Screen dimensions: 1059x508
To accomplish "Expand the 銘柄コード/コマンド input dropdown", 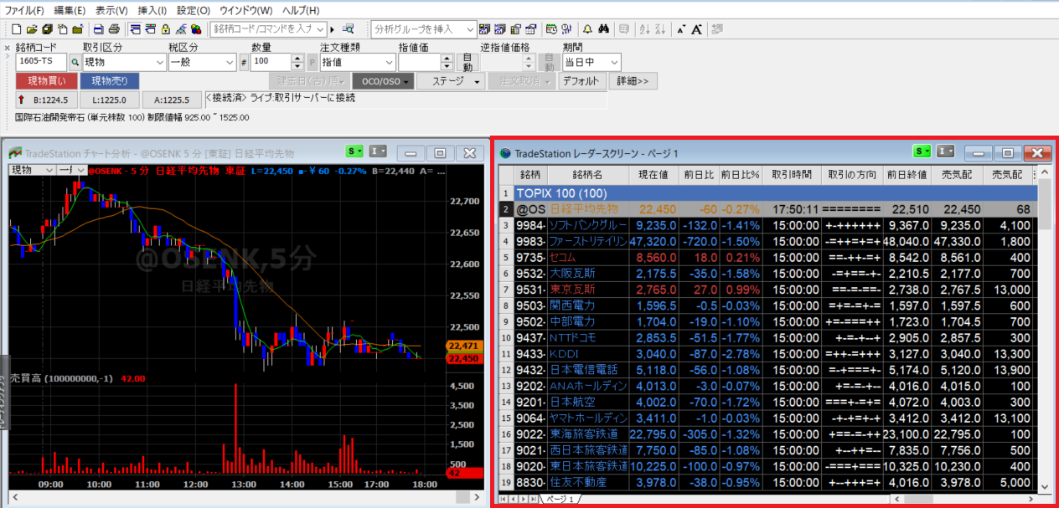I will (320, 29).
